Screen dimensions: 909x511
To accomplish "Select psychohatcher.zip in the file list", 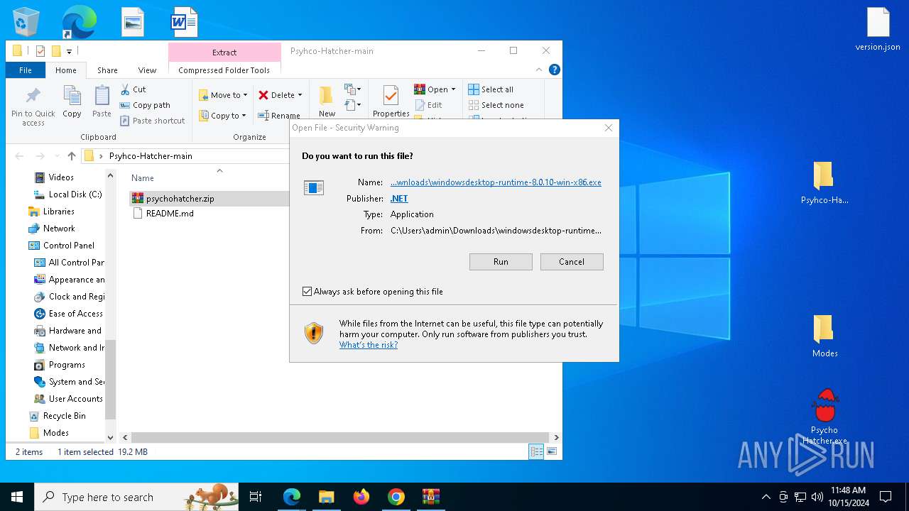I will (180, 199).
